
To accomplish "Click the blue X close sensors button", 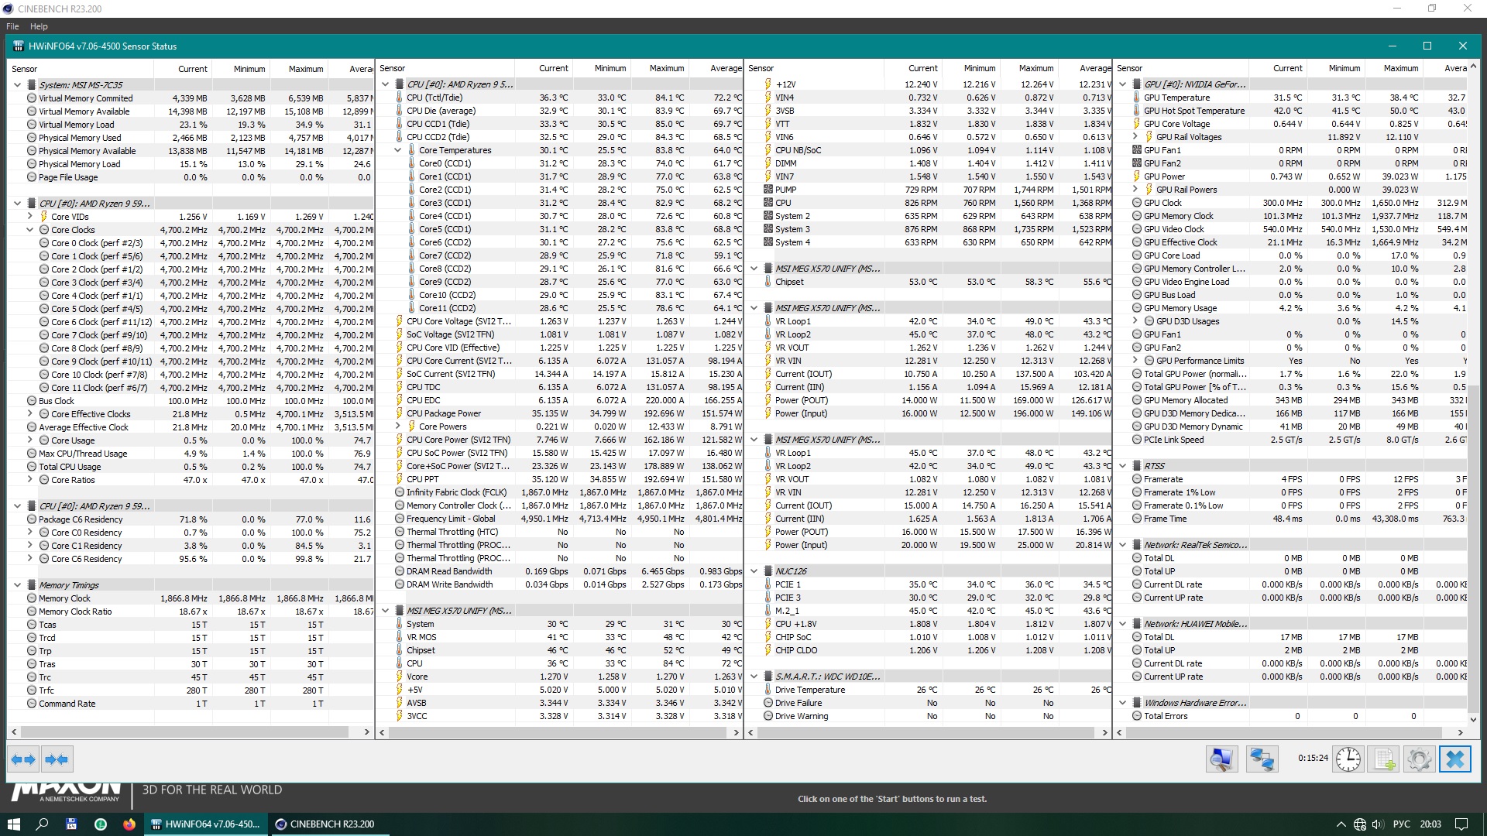I will tap(1454, 759).
